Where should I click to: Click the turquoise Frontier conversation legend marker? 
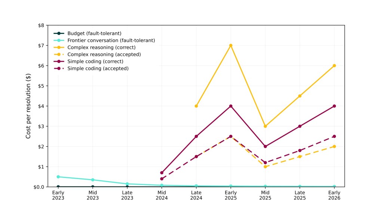pos(59,40)
